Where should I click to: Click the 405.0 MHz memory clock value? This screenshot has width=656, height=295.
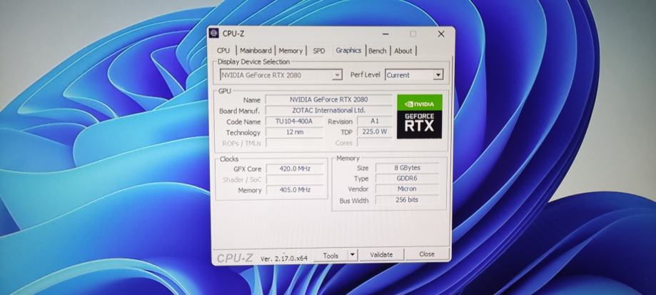(x=295, y=189)
